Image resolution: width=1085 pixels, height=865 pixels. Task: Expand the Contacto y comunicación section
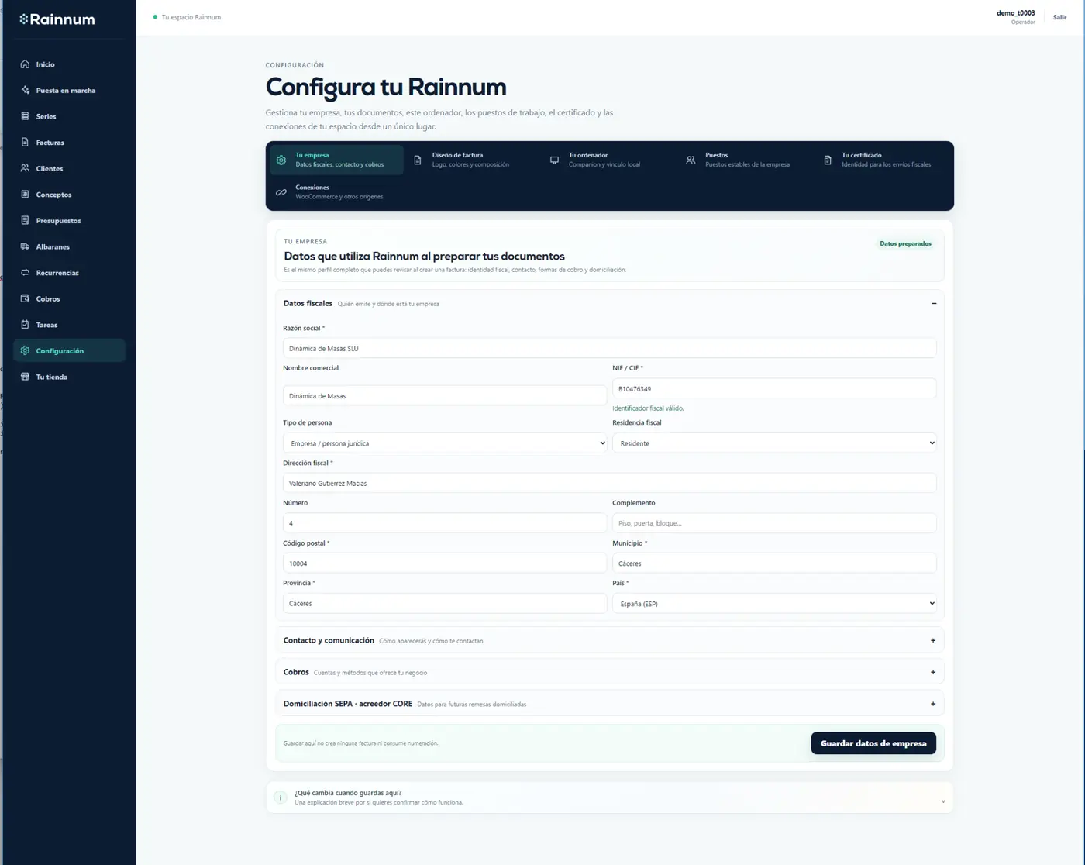click(x=610, y=640)
